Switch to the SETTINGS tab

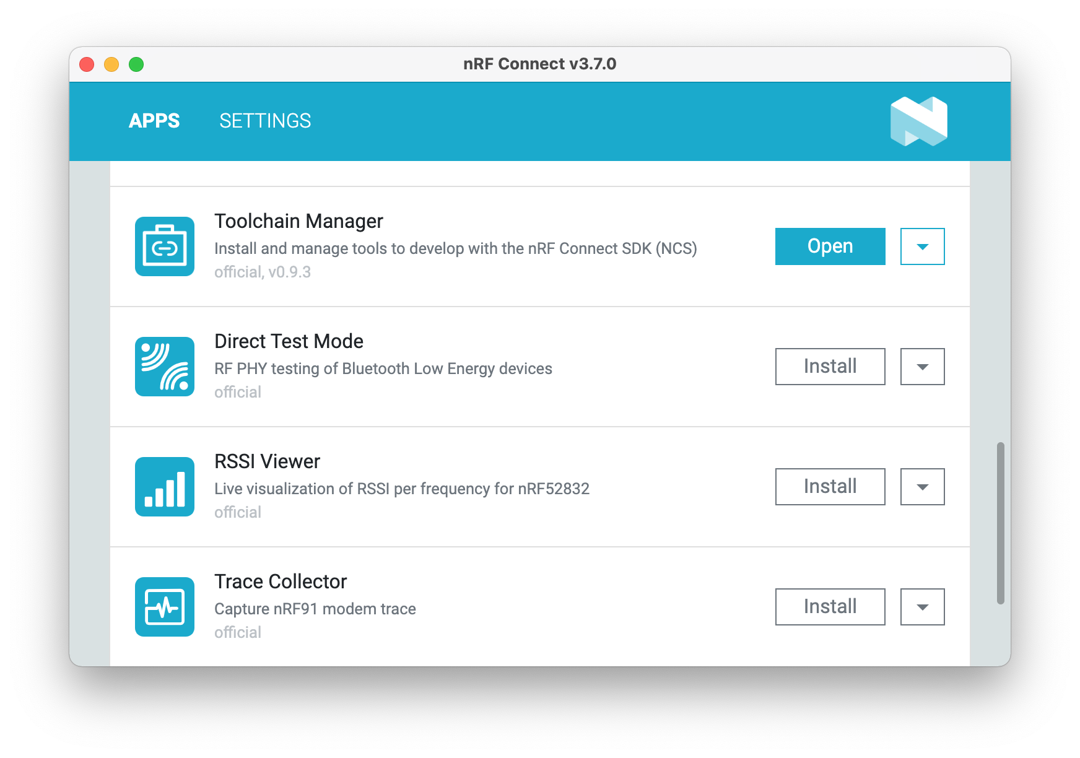click(265, 121)
